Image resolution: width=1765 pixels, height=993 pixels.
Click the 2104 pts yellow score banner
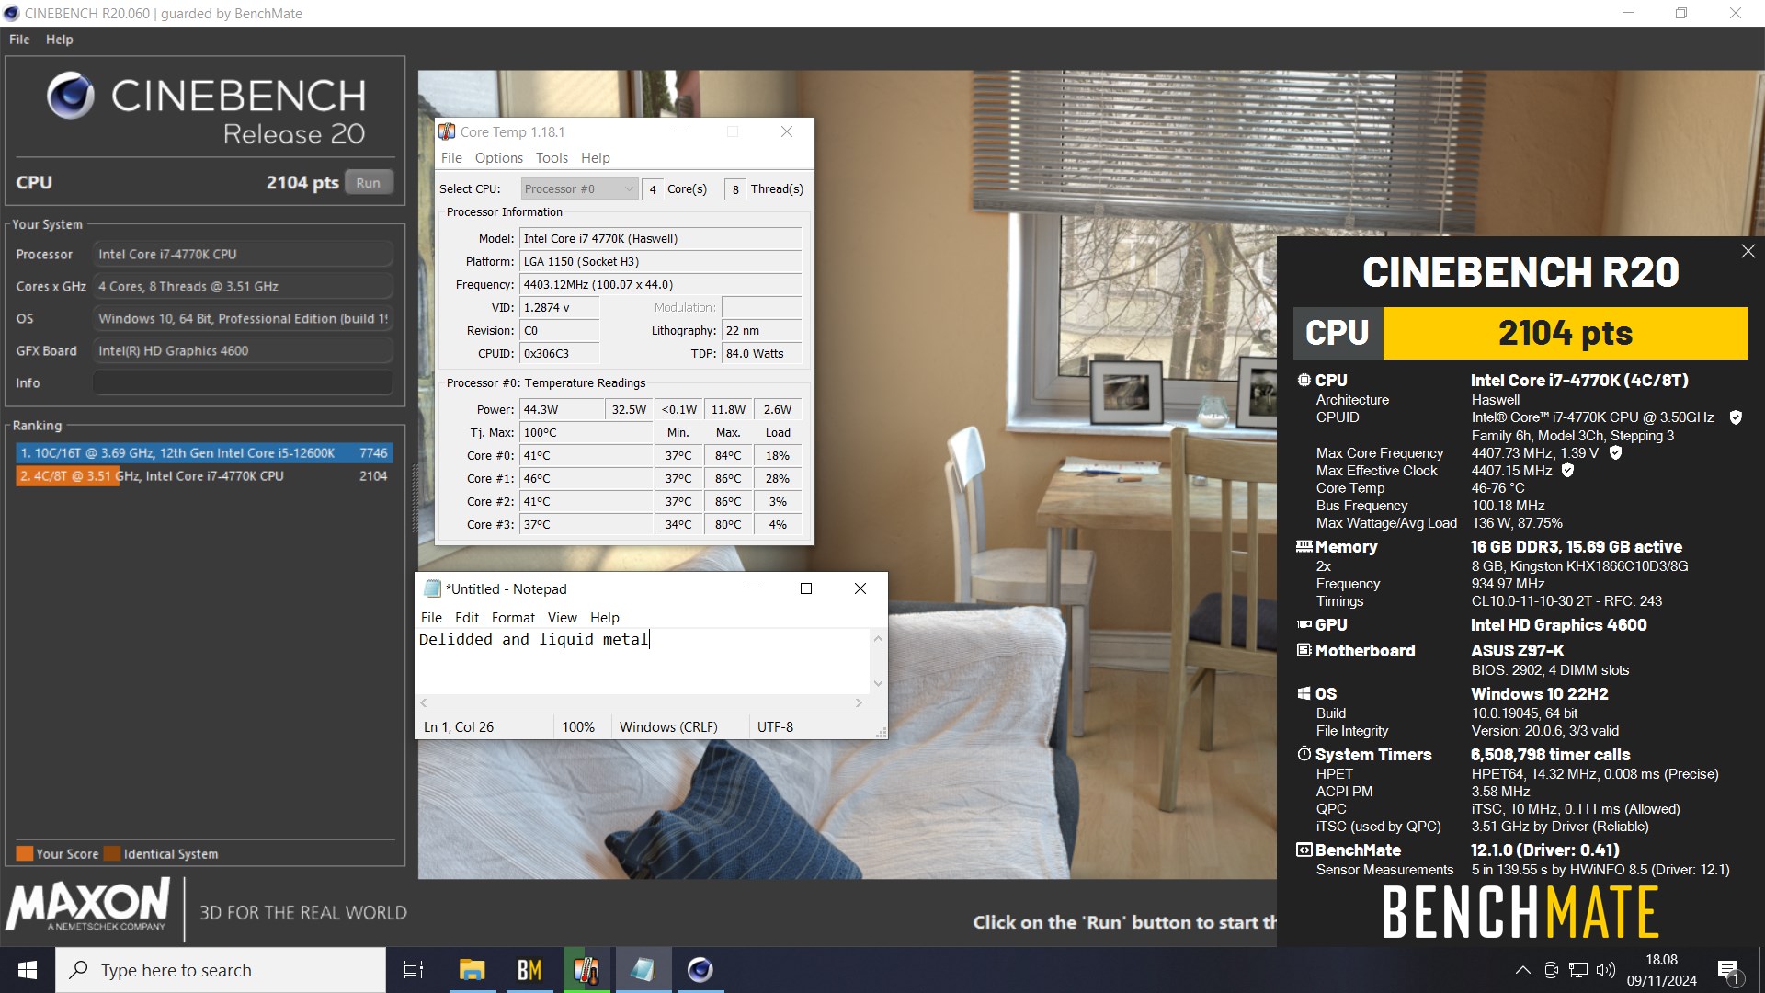point(1565,333)
